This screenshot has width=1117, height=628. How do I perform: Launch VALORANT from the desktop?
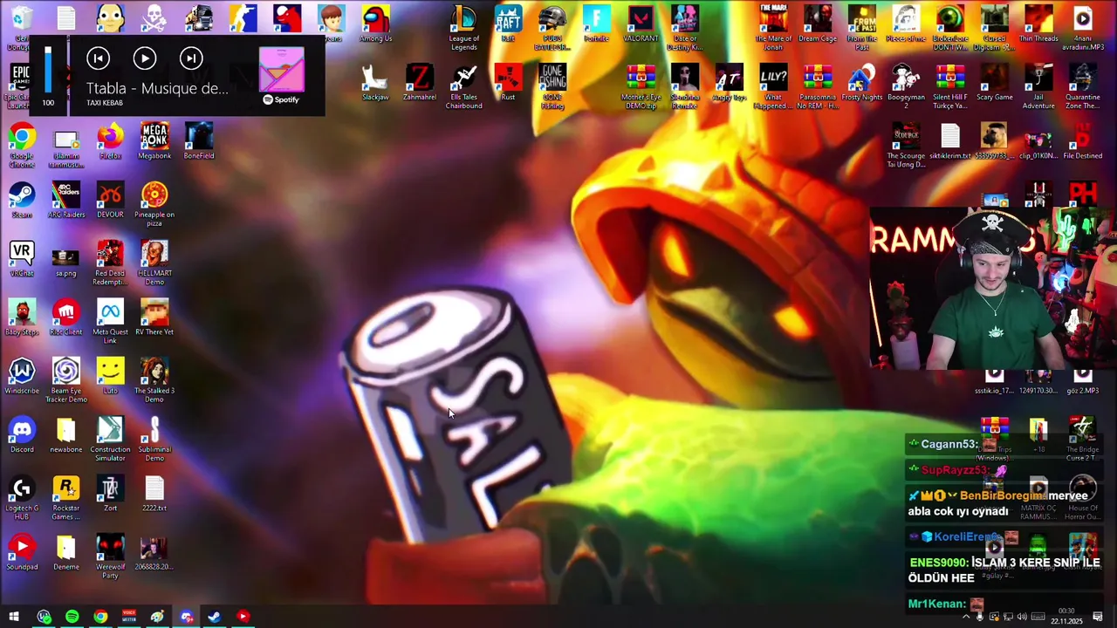tap(641, 24)
